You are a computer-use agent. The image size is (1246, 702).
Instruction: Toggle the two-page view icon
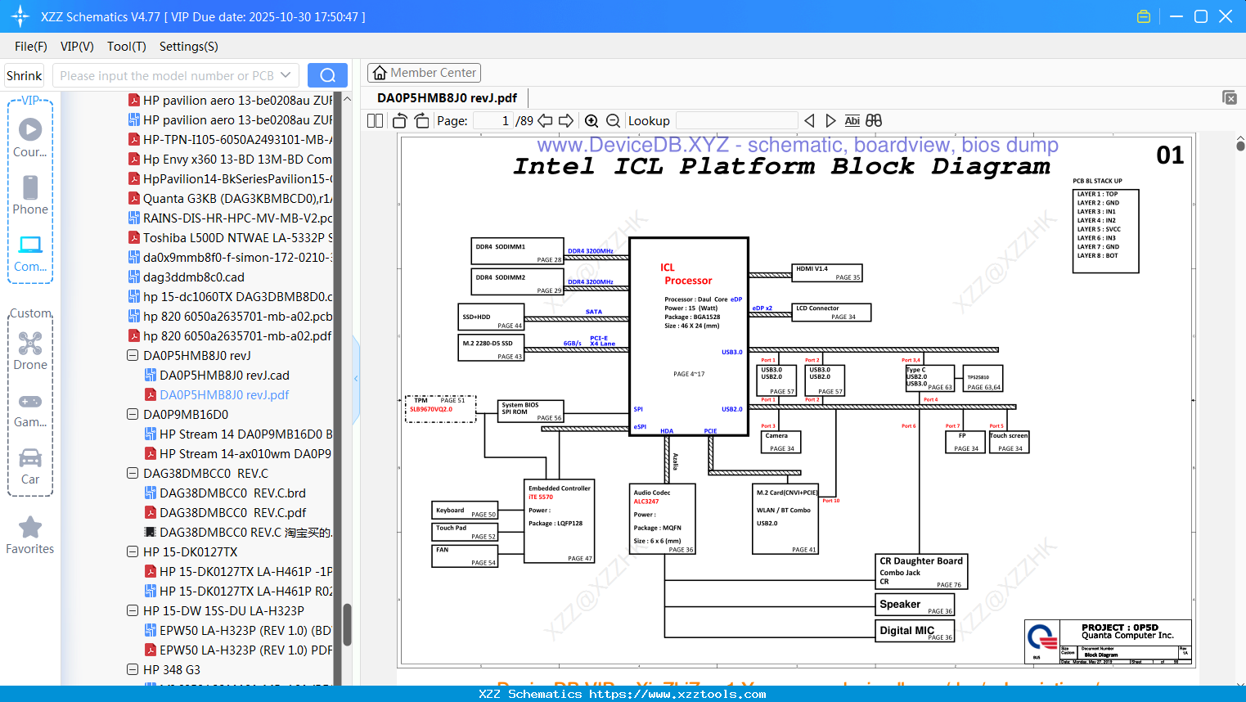click(376, 121)
